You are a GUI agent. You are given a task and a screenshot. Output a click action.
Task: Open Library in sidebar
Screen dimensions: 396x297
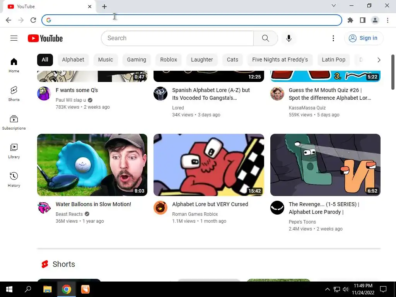point(14,151)
